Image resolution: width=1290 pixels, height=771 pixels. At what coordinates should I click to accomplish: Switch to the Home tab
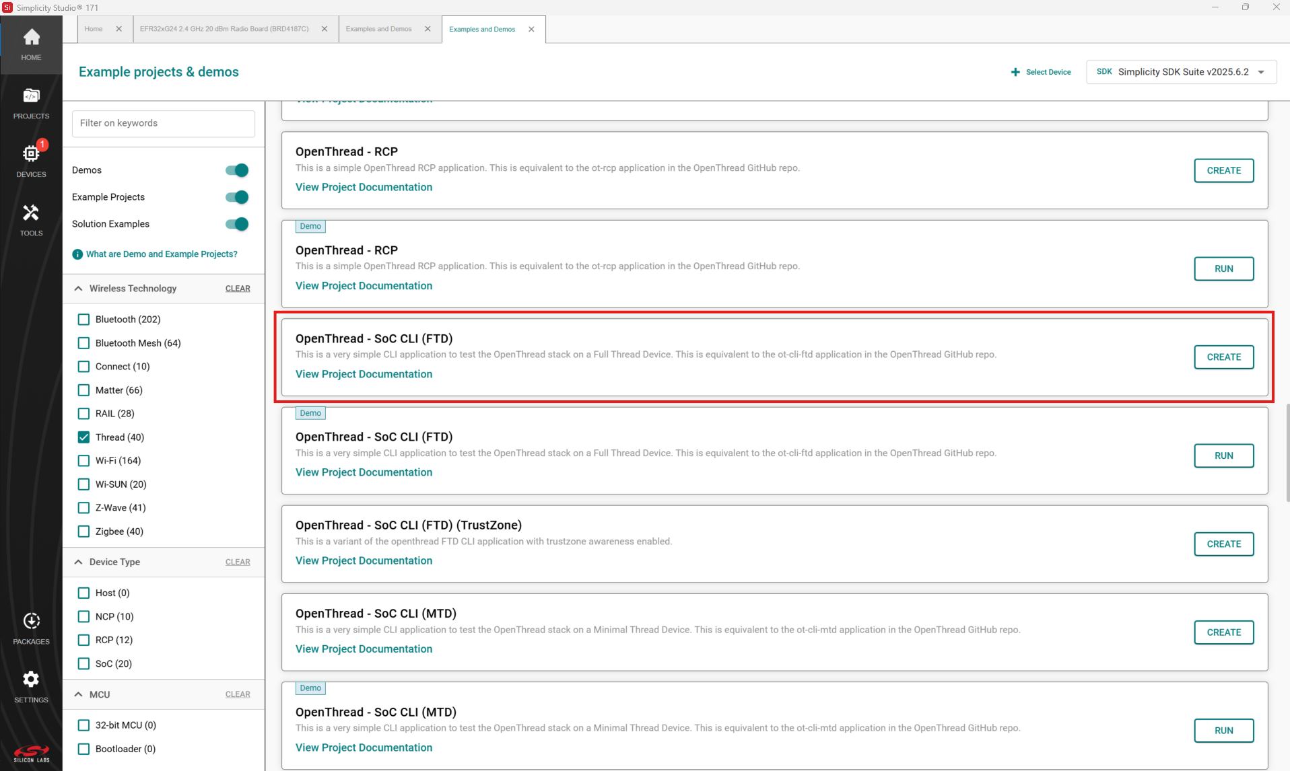tap(94, 29)
